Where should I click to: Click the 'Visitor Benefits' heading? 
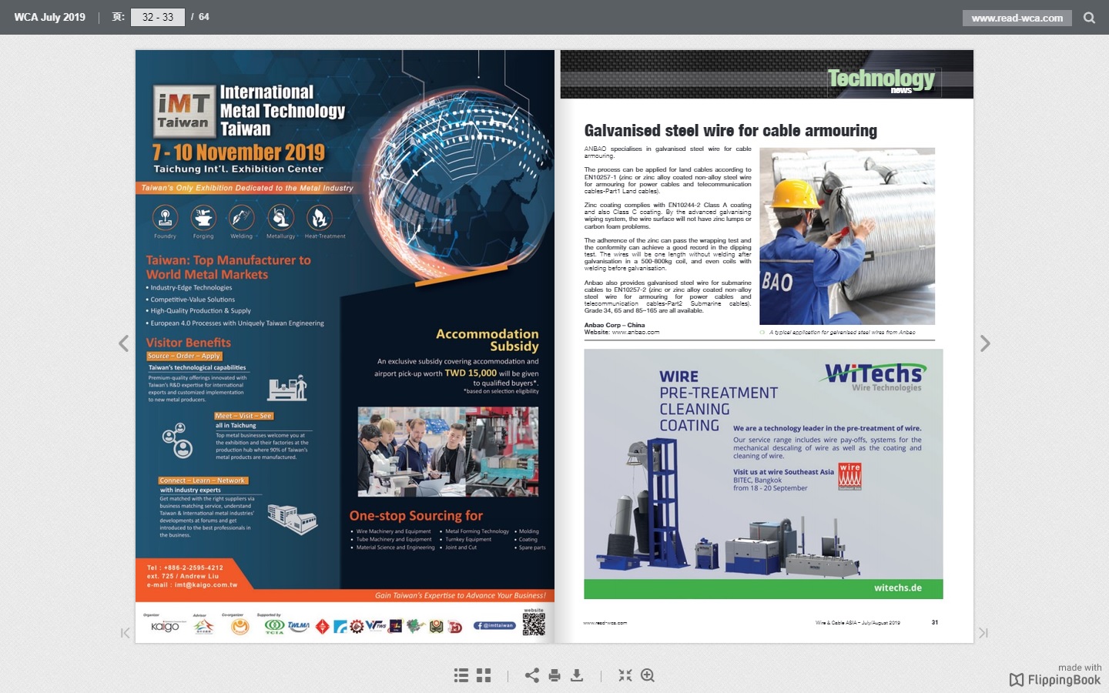pyautogui.click(x=189, y=343)
